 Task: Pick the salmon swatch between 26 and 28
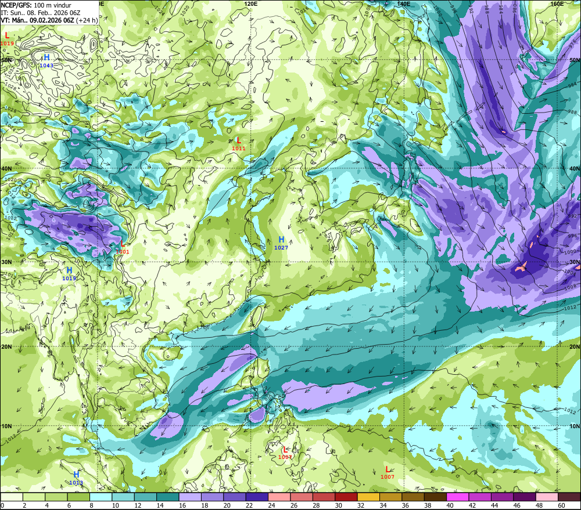pyautogui.click(x=302, y=497)
